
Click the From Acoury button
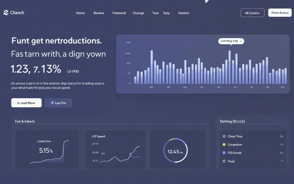pos(280,13)
